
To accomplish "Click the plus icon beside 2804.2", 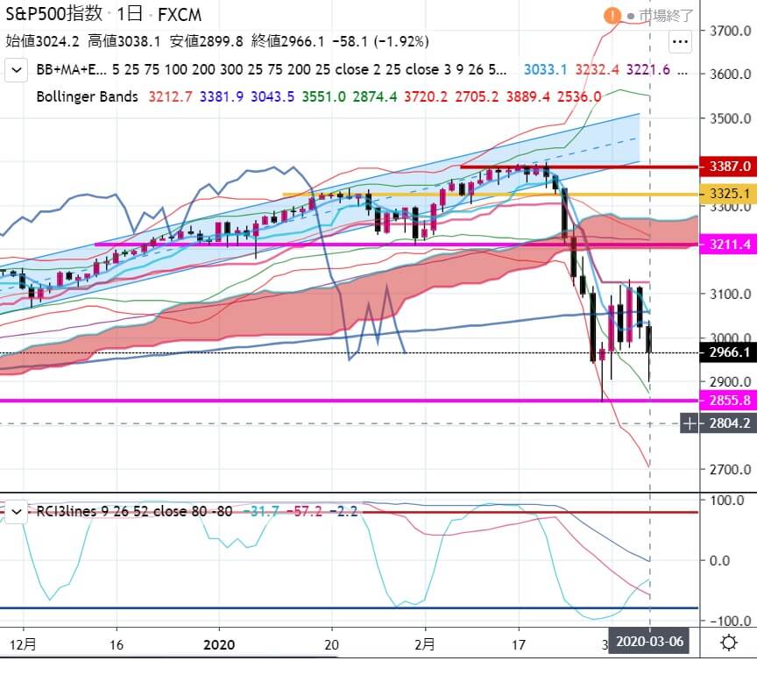I will click(690, 423).
